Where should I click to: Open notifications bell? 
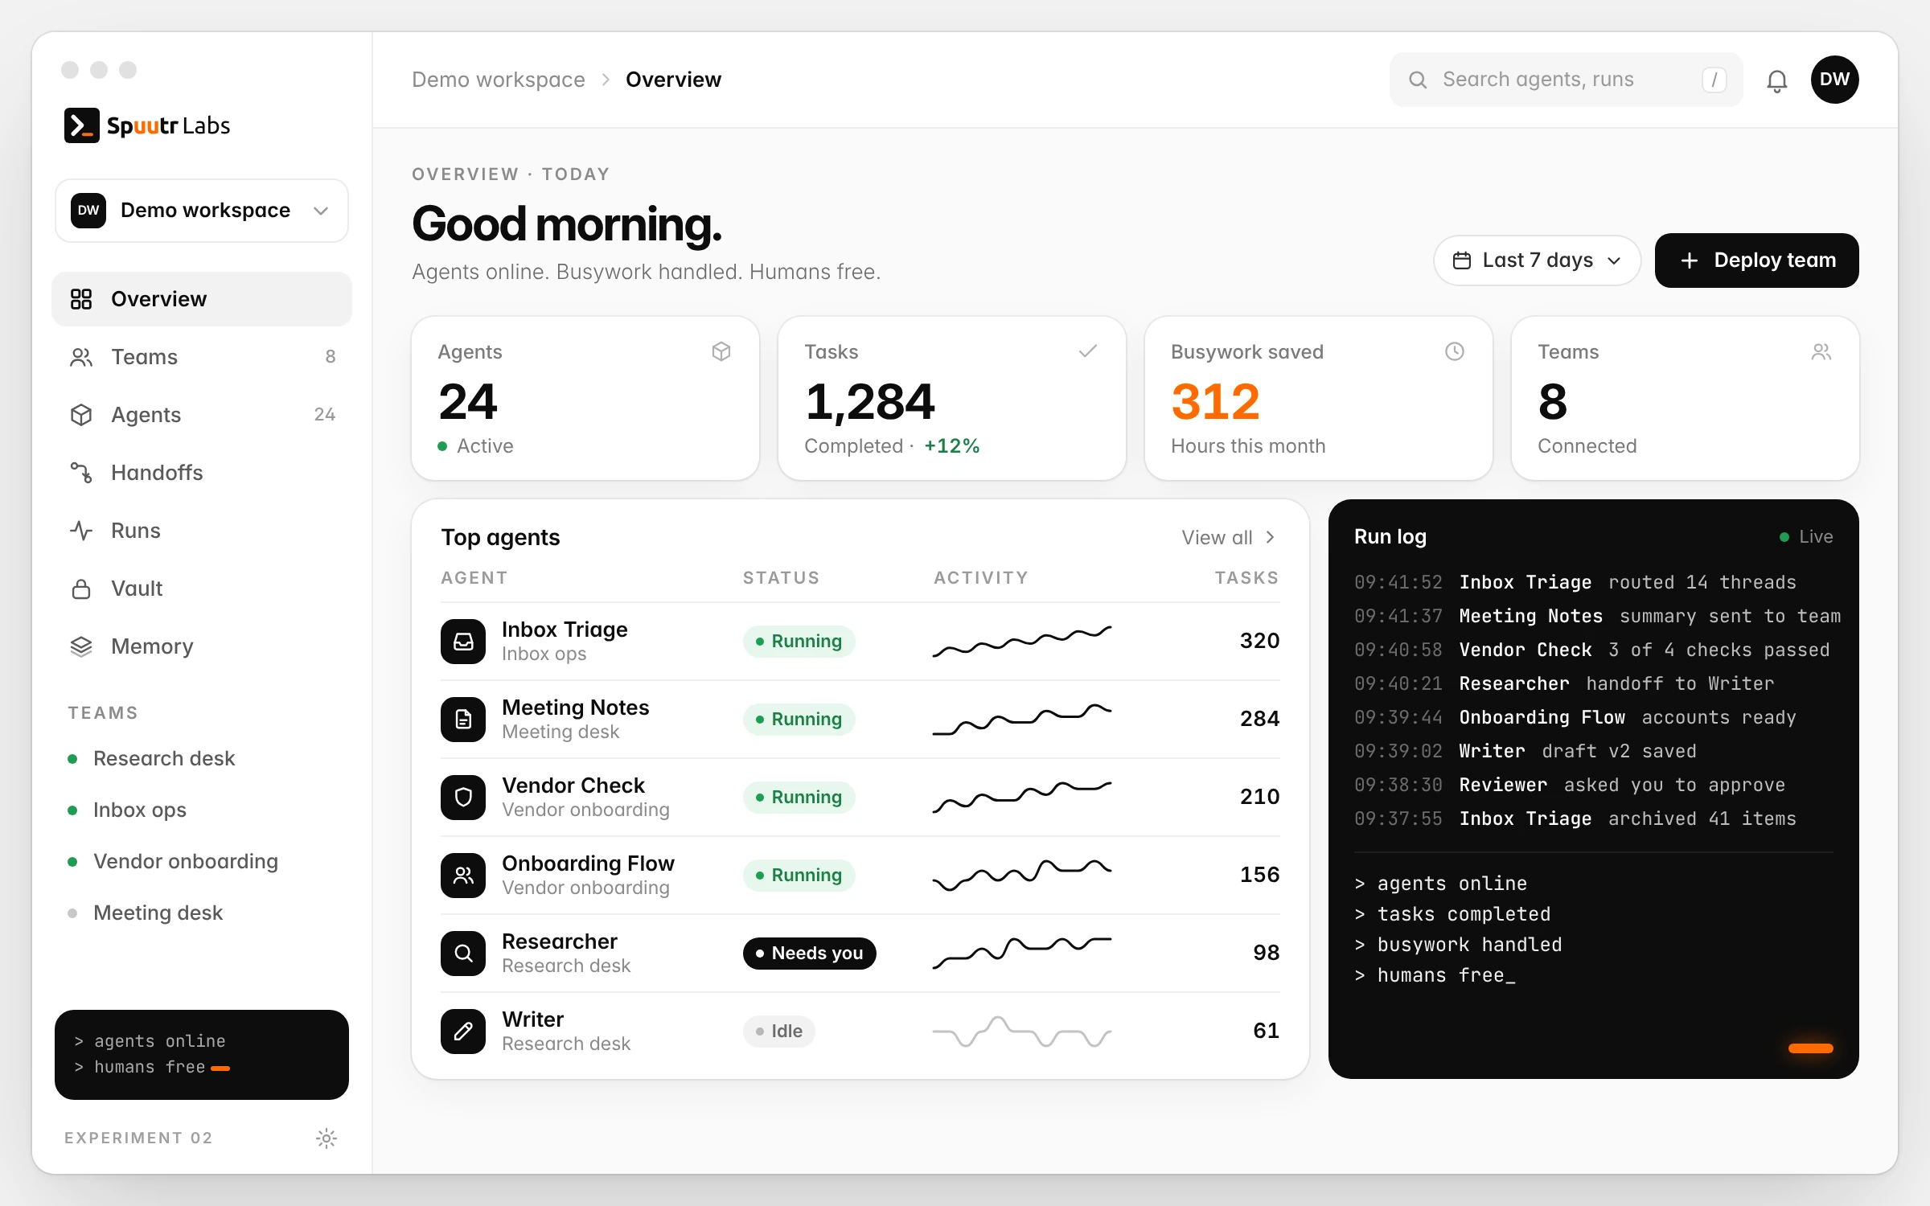coord(1777,80)
